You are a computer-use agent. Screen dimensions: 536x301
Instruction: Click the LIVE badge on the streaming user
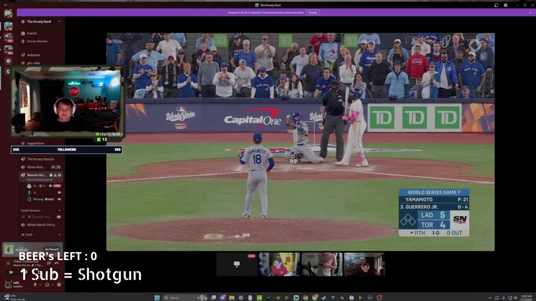57,186
